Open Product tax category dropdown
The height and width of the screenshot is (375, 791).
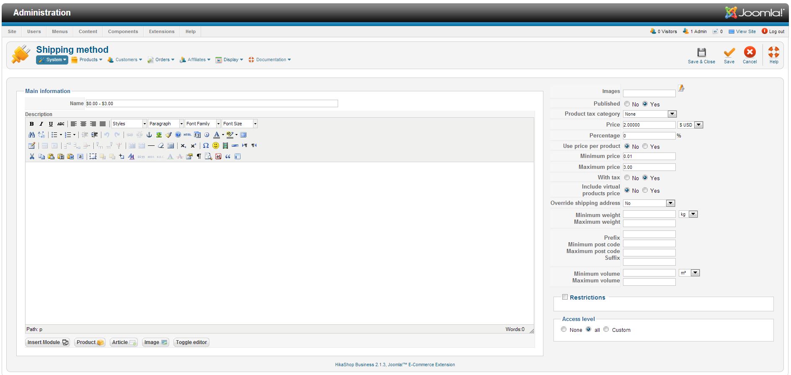pos(650,114)
